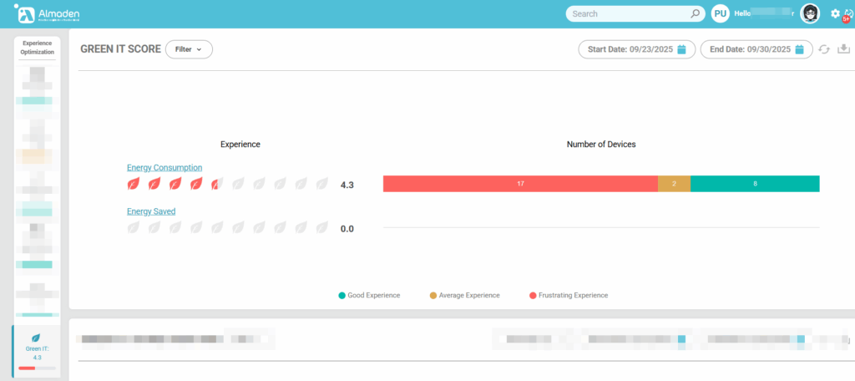Toggle the Good Experience legend item

pyautogui.click(x=369, y=295)
